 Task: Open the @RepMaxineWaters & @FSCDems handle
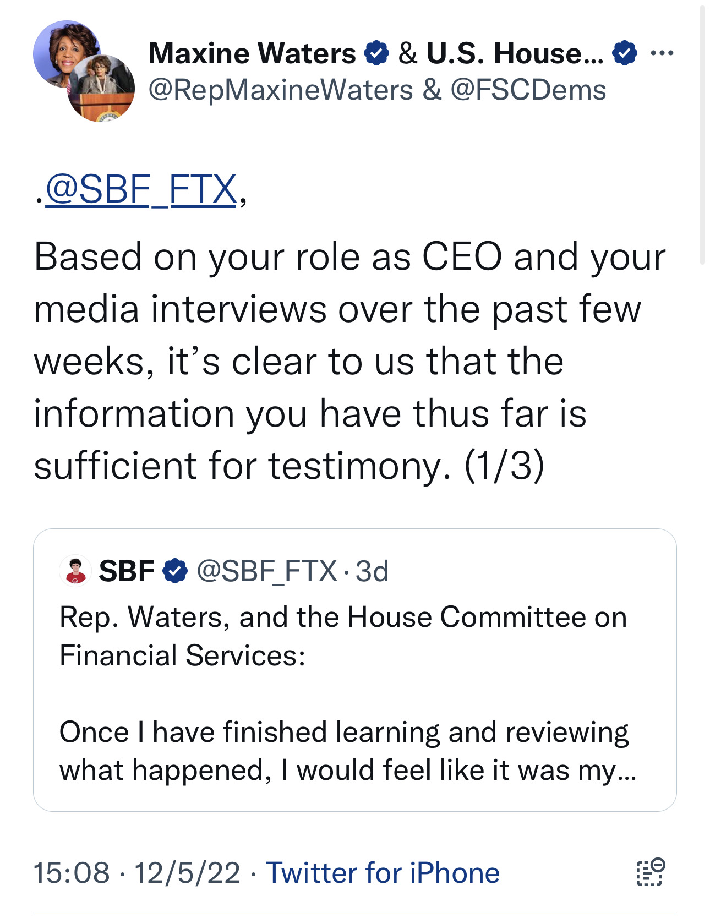(x=377, y=90)
